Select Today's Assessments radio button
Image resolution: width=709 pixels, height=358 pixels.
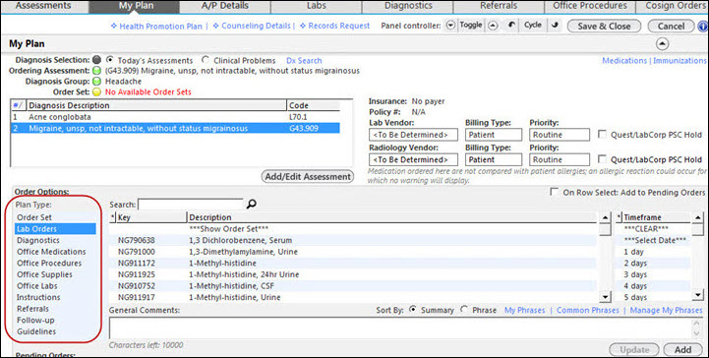tap(109, 60)
